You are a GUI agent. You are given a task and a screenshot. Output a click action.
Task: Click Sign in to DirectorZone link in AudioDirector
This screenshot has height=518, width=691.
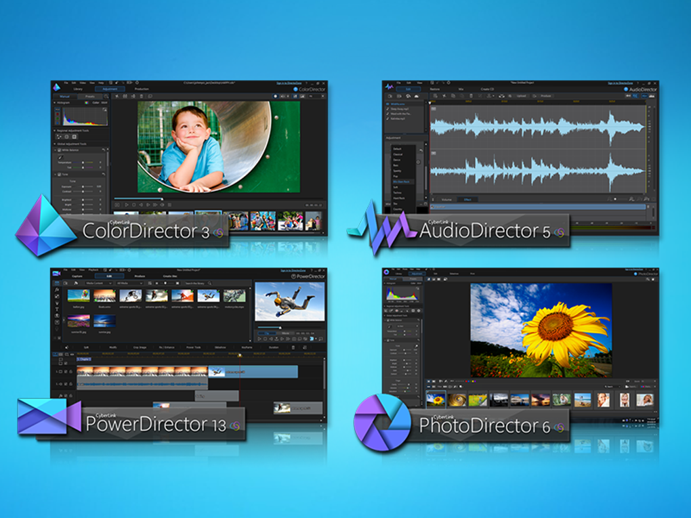621,83
